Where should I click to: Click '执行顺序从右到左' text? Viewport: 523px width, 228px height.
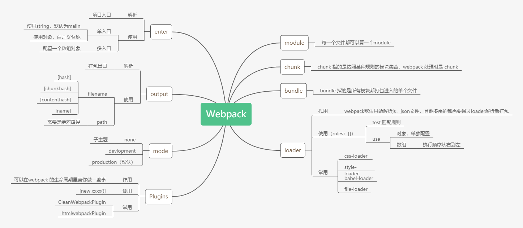(x=442, y=145)
